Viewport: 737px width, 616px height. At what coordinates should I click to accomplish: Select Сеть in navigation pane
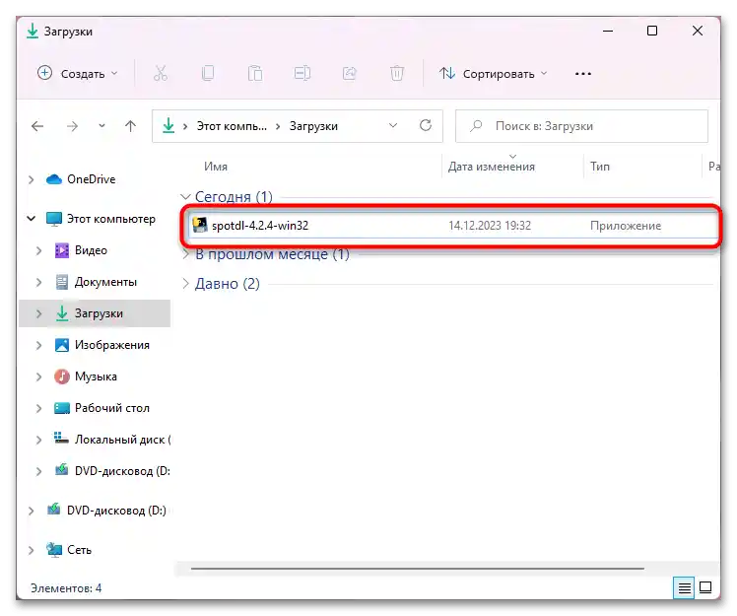[x=79, y=550]
